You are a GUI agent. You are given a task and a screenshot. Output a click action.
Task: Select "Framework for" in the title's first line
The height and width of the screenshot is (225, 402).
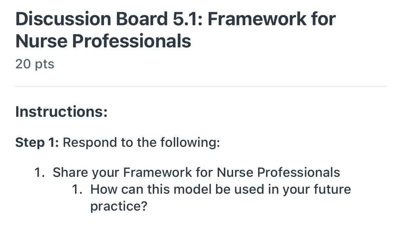click(272, 19)
